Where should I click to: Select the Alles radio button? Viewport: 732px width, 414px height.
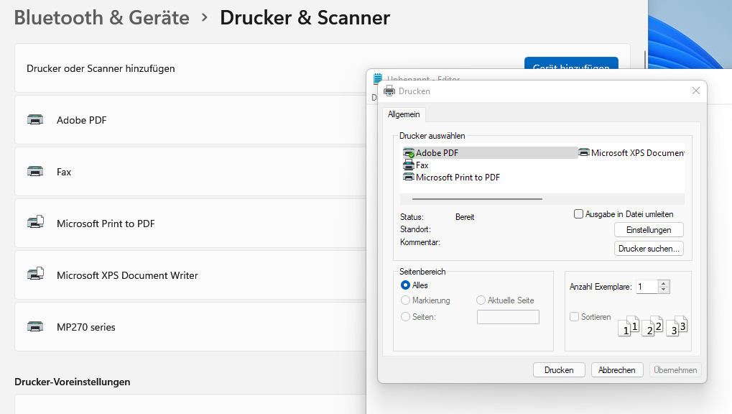tap(405, 285)
